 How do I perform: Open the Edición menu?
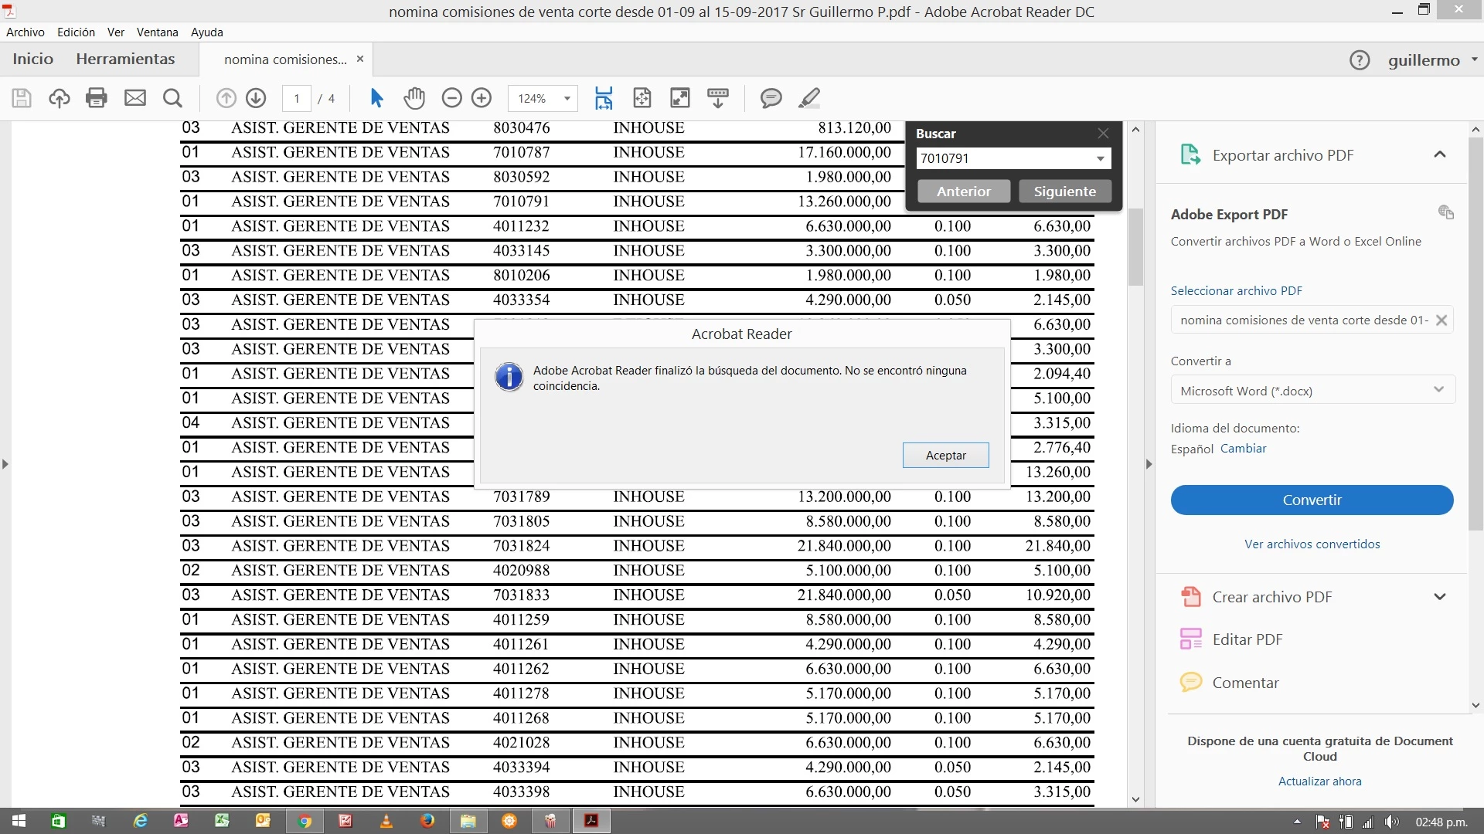click(x=76, y=32)
